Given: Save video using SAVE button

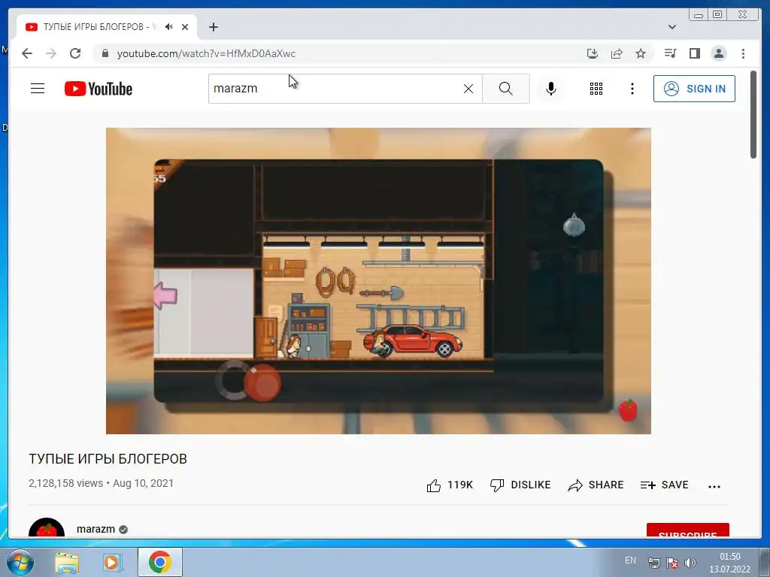Looking at the screenshot, I should tap(665, 485).
